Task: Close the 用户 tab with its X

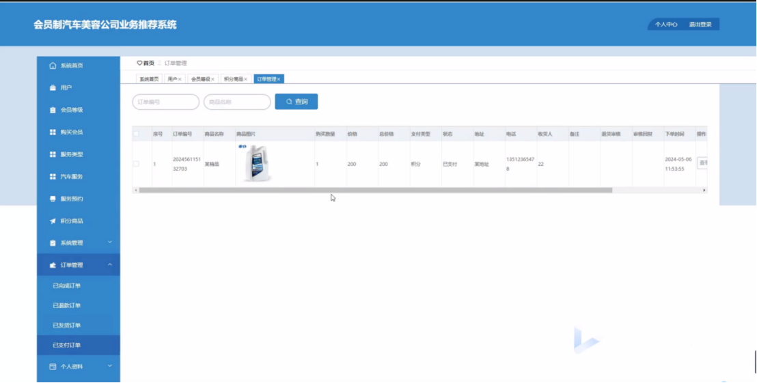Action: [x=180, y=79]
